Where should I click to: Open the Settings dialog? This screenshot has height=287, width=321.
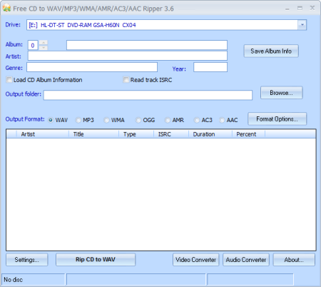(27, 260)
